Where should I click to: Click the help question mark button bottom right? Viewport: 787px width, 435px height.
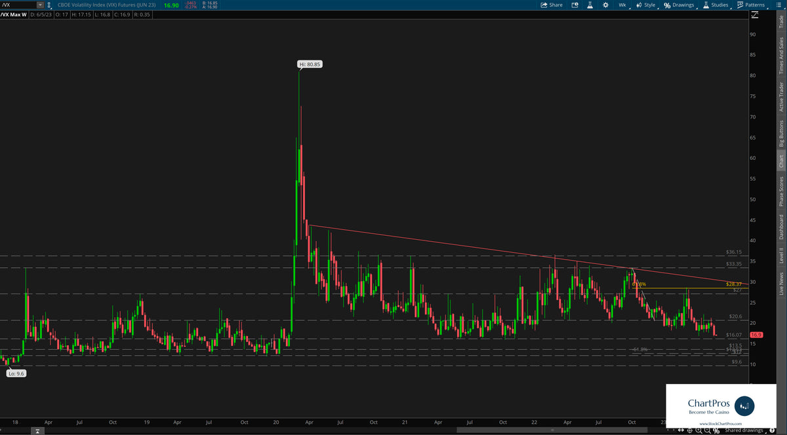tap(773, 430)
